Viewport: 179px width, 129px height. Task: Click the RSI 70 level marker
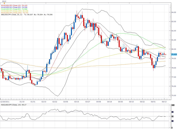click(173, 112)
